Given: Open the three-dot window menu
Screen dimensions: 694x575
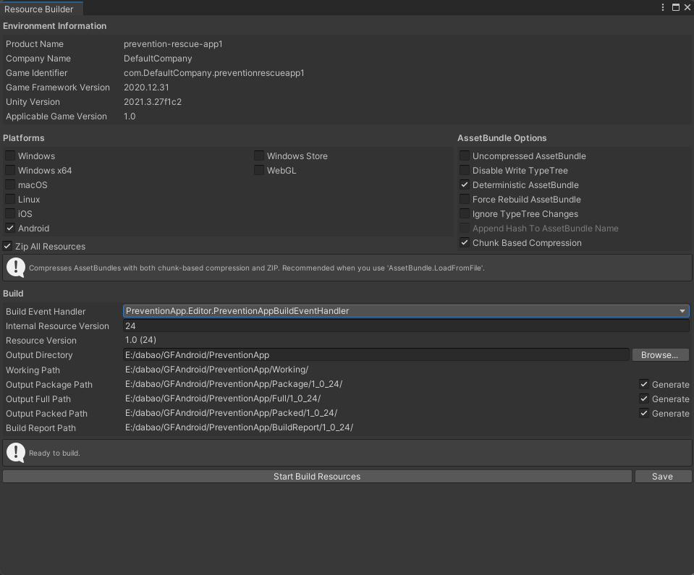Looking at the screenshot, I should point(663,7).
